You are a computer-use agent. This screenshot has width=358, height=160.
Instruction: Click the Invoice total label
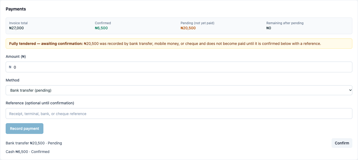click(18, 23)
